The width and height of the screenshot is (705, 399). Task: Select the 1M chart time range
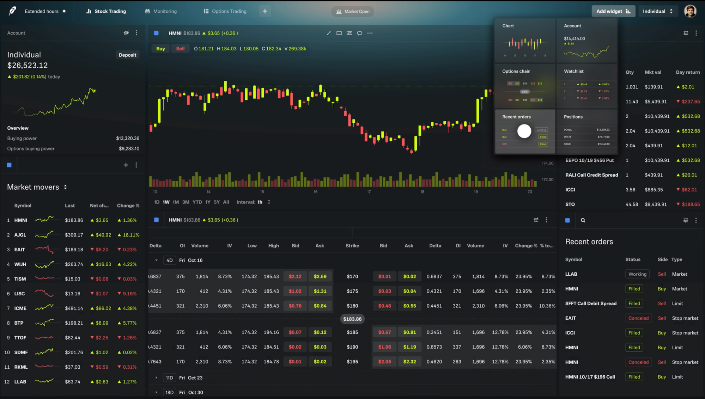176,202
